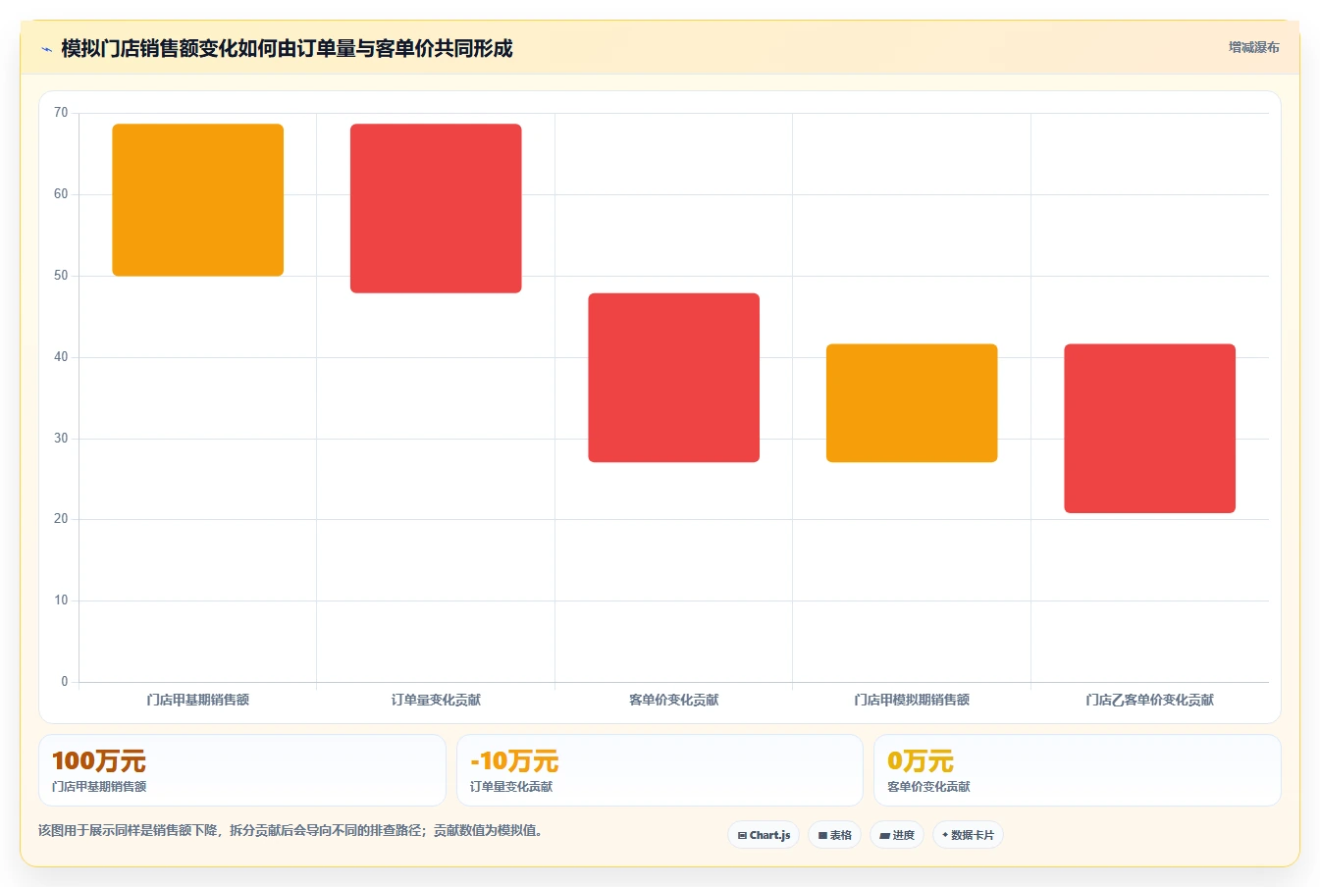Click x-axis label 门店甲基期销售额
This screenshot has width=1320, height=887.
tap(198, 700)
